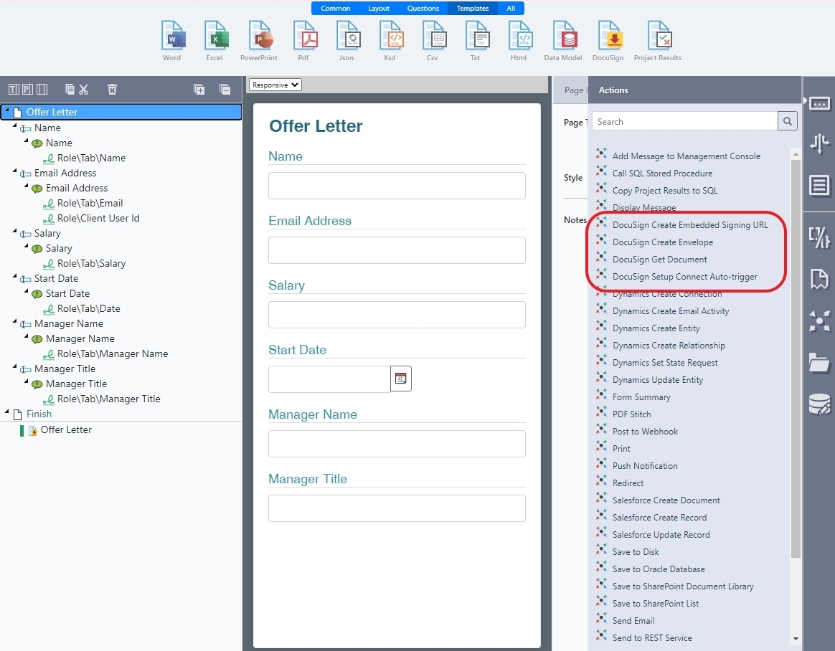Collapse all tree nodes with the minus-pages icon
The width and height of the screenshot is (835, 651).
click(225, 89)
